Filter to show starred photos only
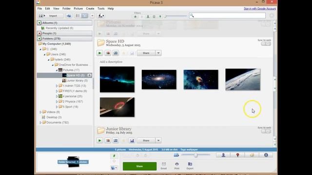Image resolution: width=312 pixels, height=175 pixels. (136, 17)
